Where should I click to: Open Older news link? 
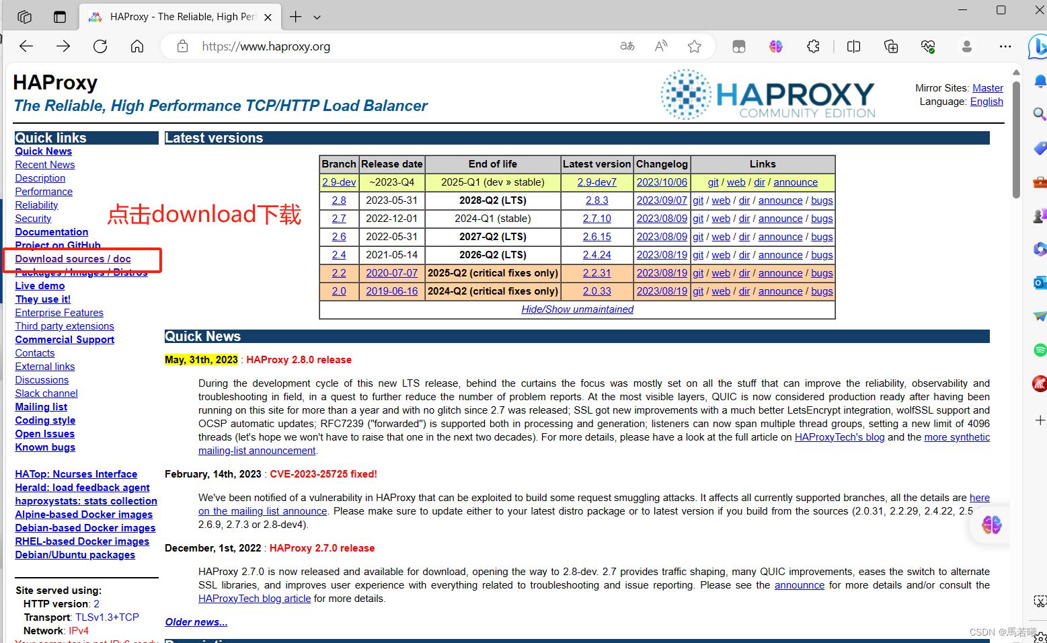(196, 622)
